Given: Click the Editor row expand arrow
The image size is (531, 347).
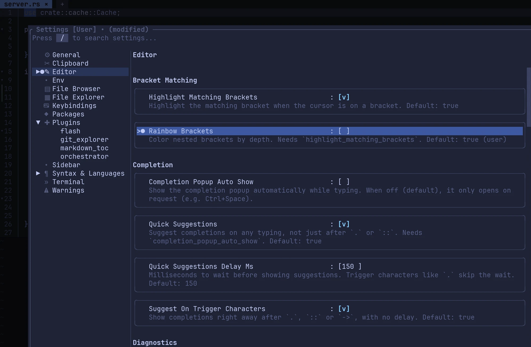Looking at the screenshot, I should click(x=38, y=72).
